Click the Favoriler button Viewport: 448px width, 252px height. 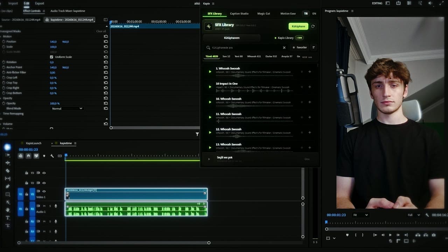pyautogui.click(x=299, y=47)
